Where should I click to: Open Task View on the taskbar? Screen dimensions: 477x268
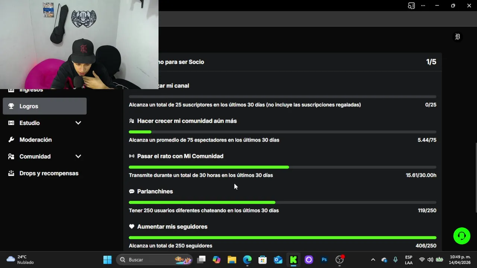(201, 259)
